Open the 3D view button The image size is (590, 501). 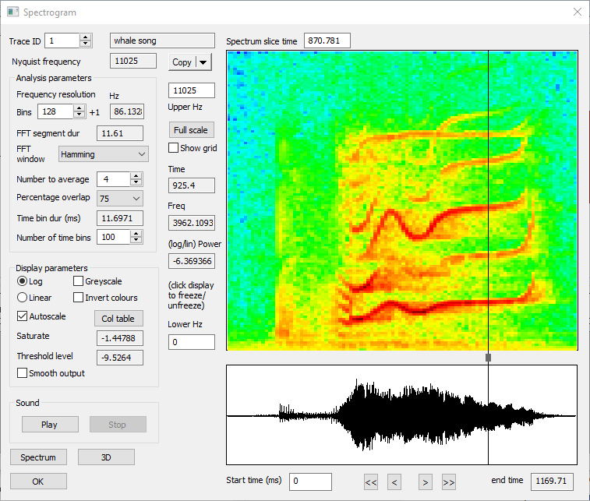click(106, 457)
